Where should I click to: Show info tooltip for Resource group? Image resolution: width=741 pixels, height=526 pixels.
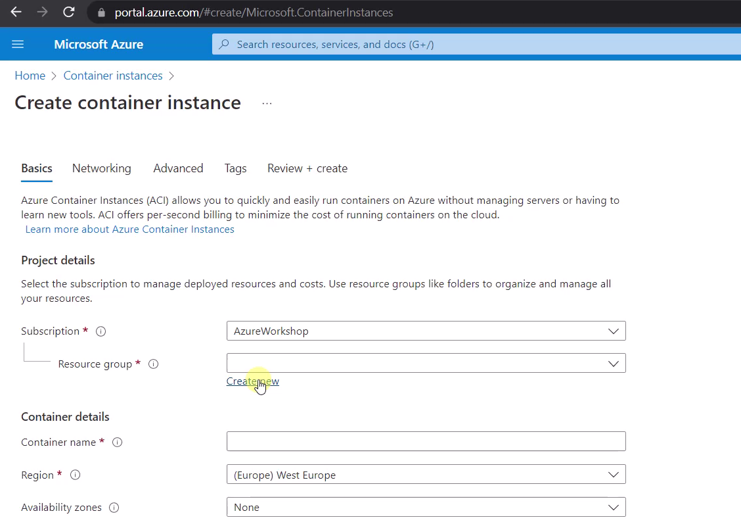click(153, 364)
